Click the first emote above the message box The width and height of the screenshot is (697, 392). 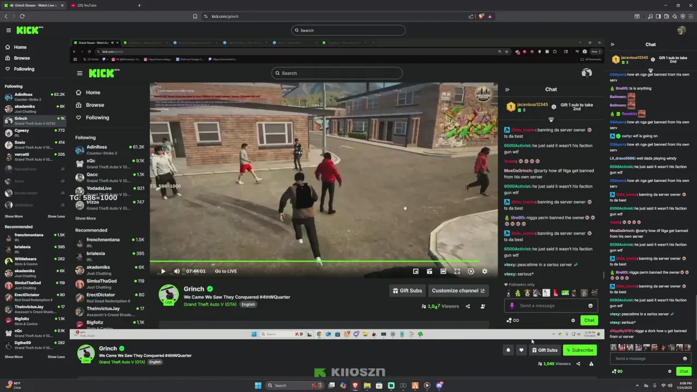[x=614, y=347]
